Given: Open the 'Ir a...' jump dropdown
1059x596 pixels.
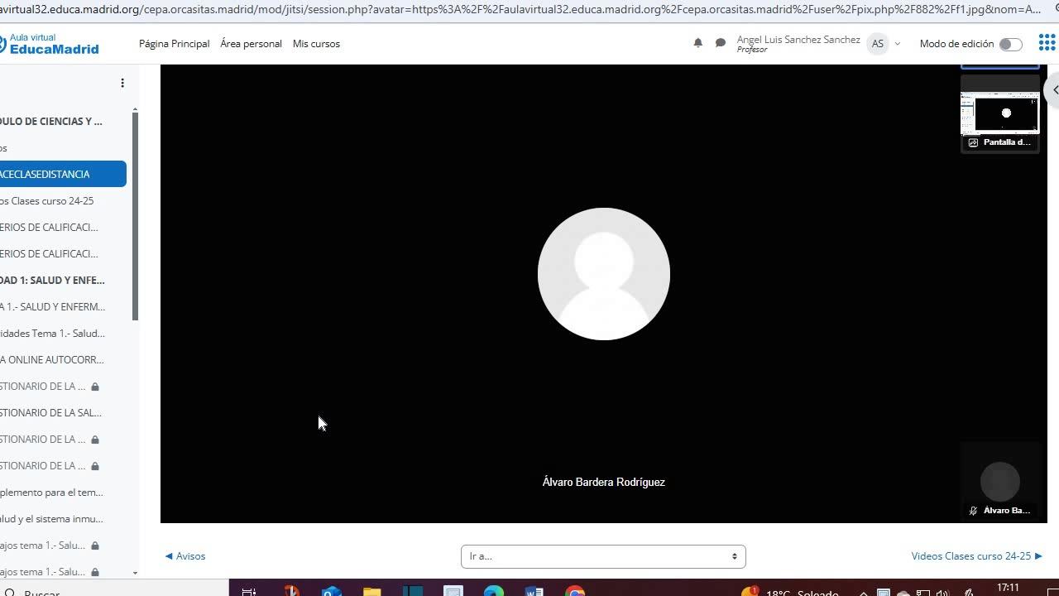Looking at the screenshot, I should tap(603, 556).
